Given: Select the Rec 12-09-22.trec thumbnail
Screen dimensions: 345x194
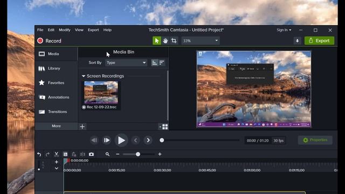Looking at the screenshot, I should pyautogui.click(x=101, y=92).
